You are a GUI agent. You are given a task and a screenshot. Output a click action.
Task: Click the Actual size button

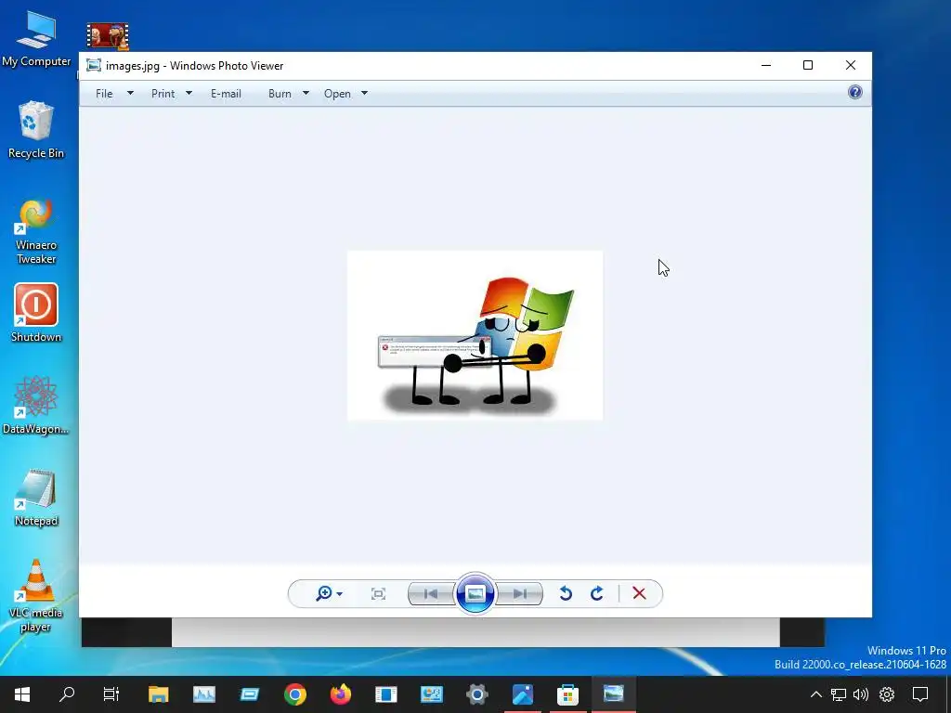point(378,593)
